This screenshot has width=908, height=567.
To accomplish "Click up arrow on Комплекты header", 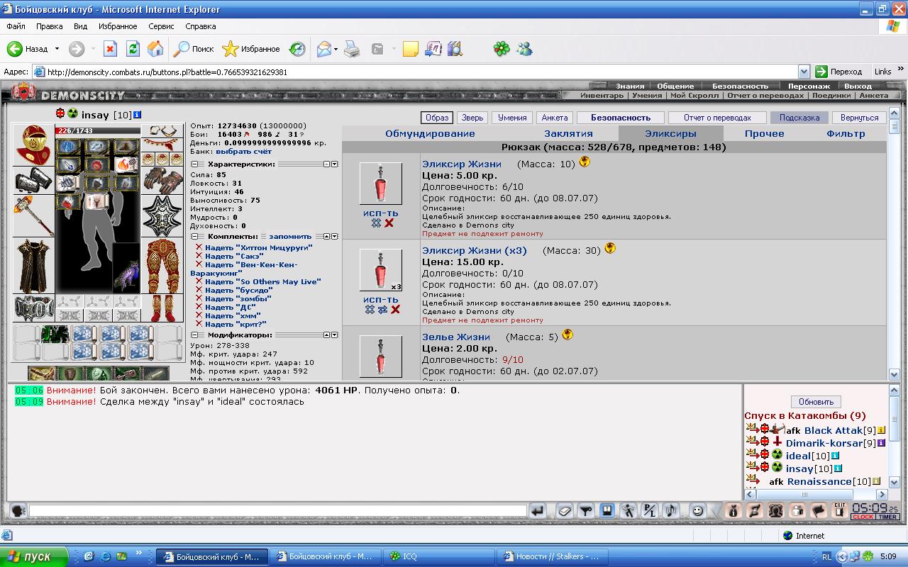I will tap(327, 236).
